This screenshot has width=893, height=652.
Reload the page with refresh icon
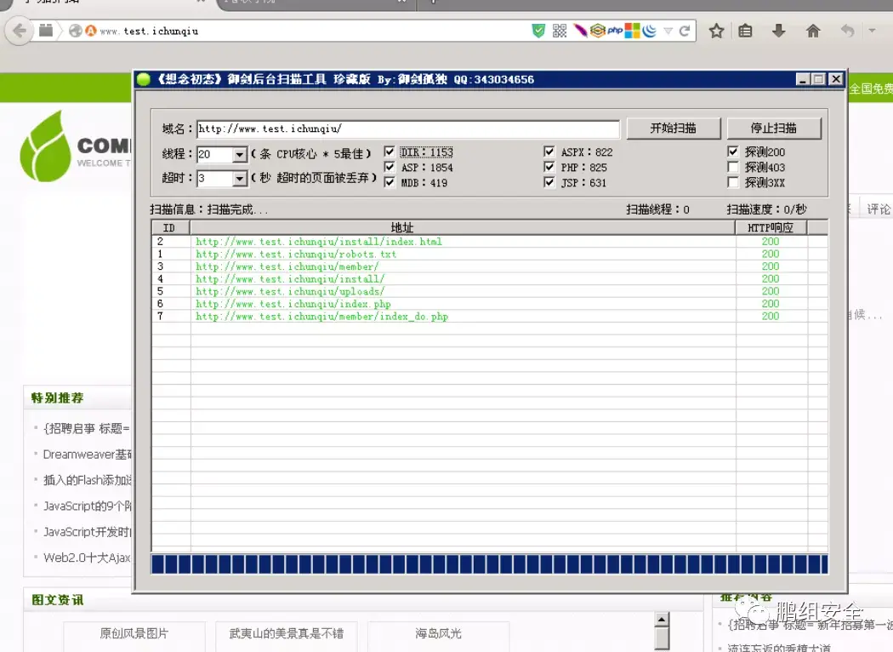pos(685,31)
